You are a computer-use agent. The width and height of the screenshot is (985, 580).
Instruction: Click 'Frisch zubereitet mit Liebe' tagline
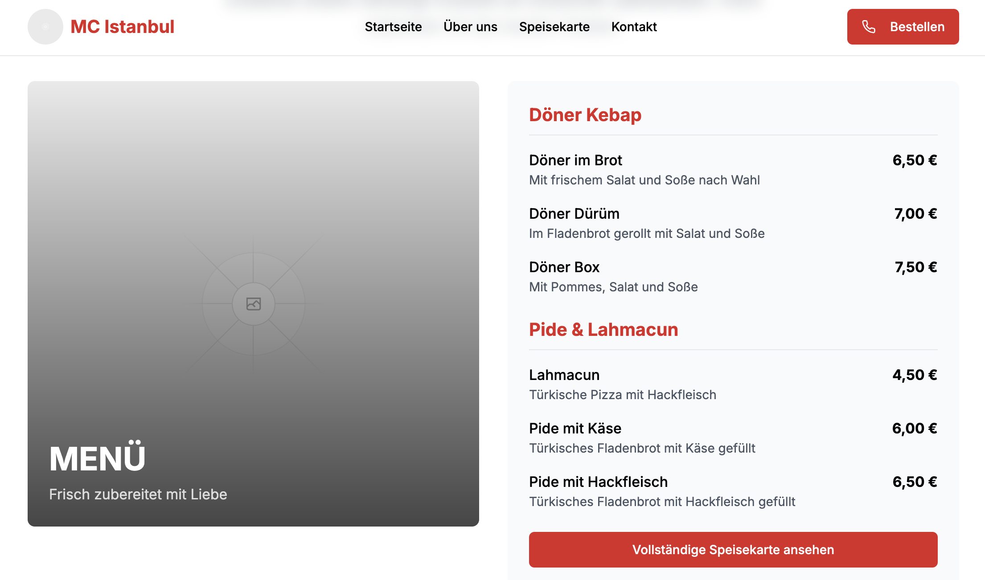pos(138,494)
